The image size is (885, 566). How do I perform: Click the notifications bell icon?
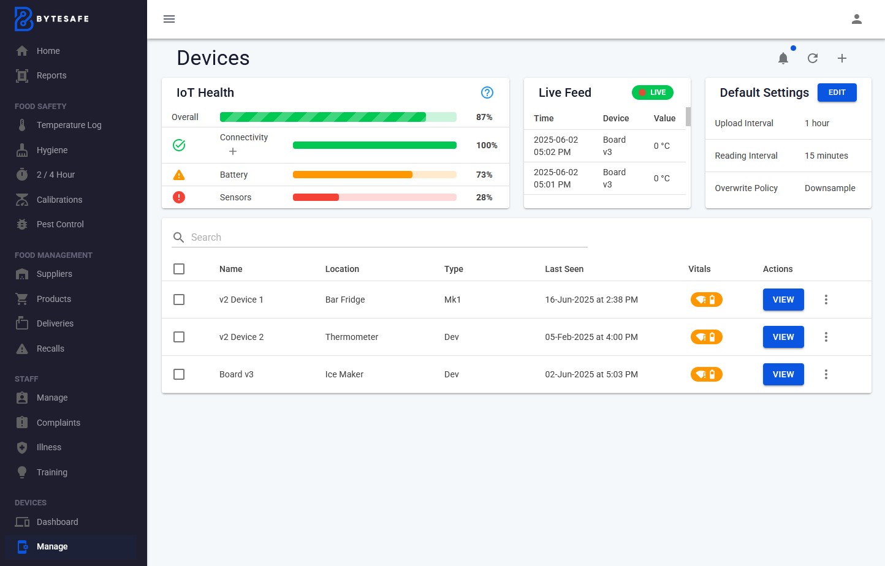[783, 58]
